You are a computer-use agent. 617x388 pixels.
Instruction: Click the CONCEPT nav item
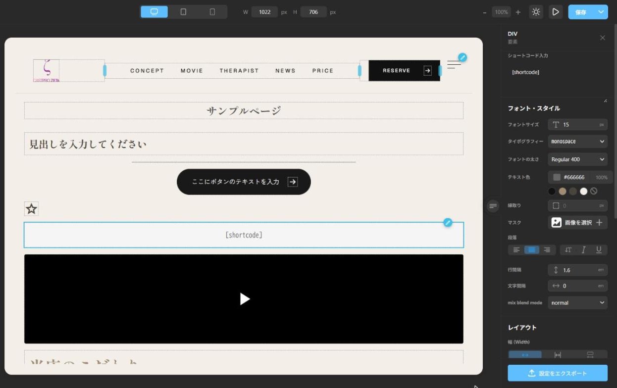(x=147, y=71)
